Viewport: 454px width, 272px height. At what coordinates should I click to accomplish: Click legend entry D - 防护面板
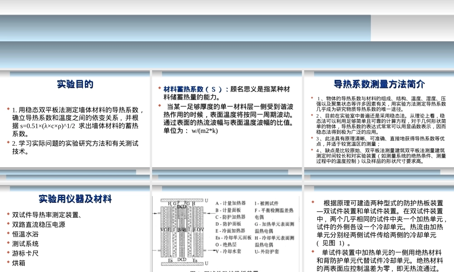tap(228, 224)
